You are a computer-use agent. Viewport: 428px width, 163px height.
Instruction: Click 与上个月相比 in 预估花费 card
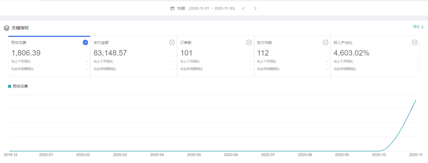21,62
